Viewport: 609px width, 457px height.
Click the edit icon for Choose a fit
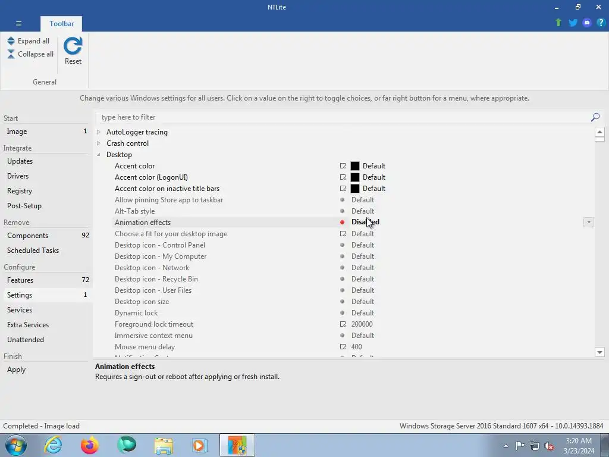343,233
